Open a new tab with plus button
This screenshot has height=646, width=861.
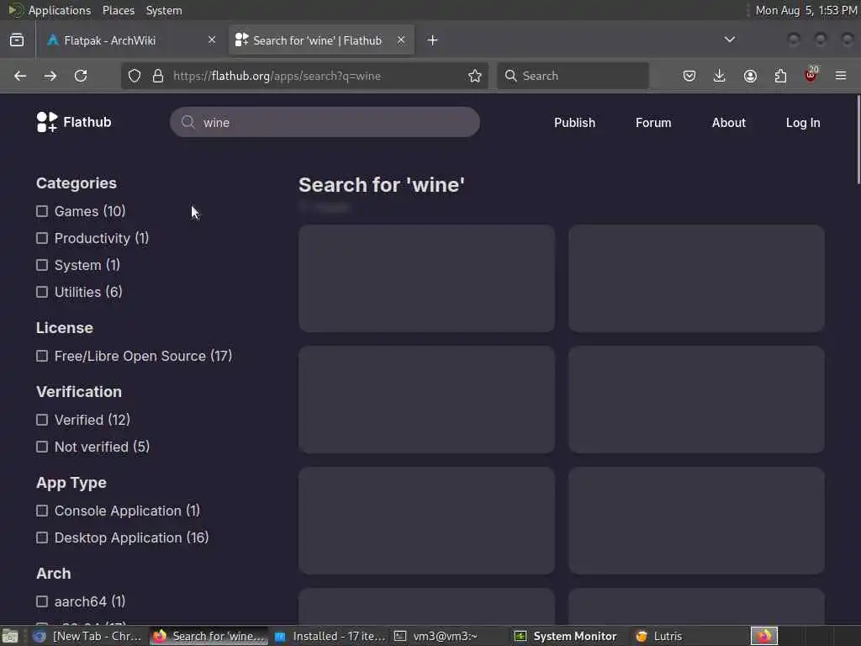pyautogui.click(x=433, y=40)
